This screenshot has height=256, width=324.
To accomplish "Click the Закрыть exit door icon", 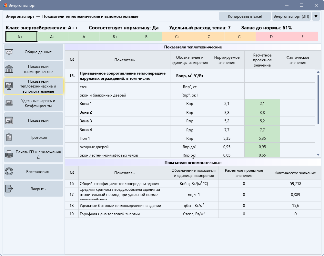I will [9, 189].
